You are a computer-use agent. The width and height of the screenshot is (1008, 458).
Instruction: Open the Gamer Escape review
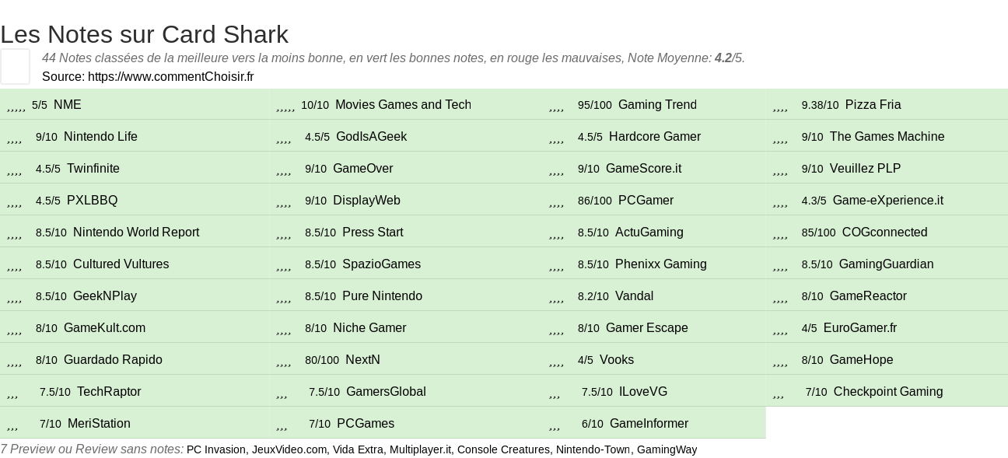pos(654,327)
